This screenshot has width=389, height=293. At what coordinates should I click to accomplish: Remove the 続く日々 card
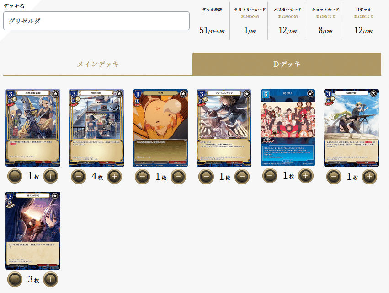pyautogui.click(x=270, y=175)
